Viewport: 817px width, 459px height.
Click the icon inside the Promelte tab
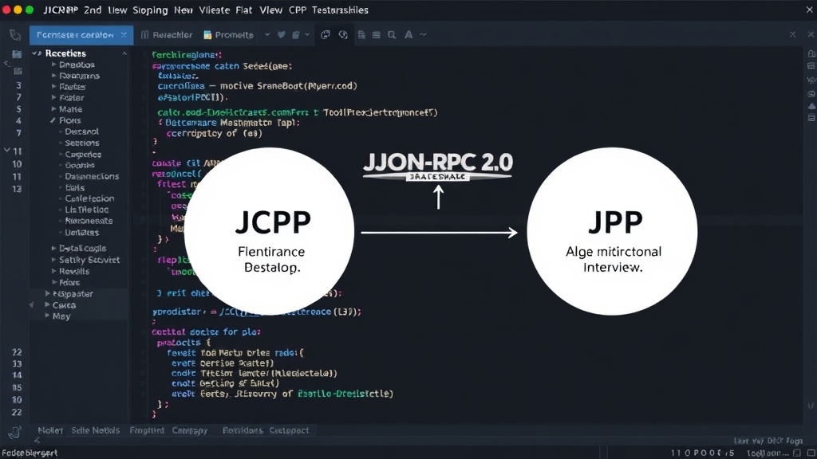[x=207, y=35]
